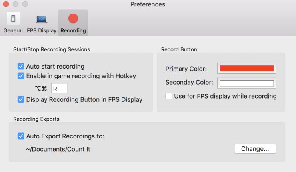The height and width of the screenshot is (172, 296).
Task: Minimize the Preferences window
Action: [16, 5]
